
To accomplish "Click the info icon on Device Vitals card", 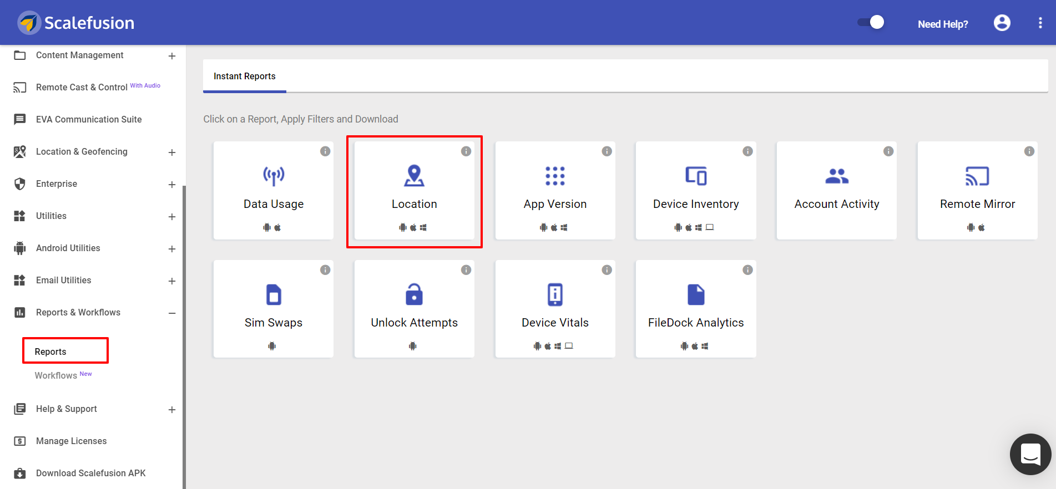I will 607,270.
